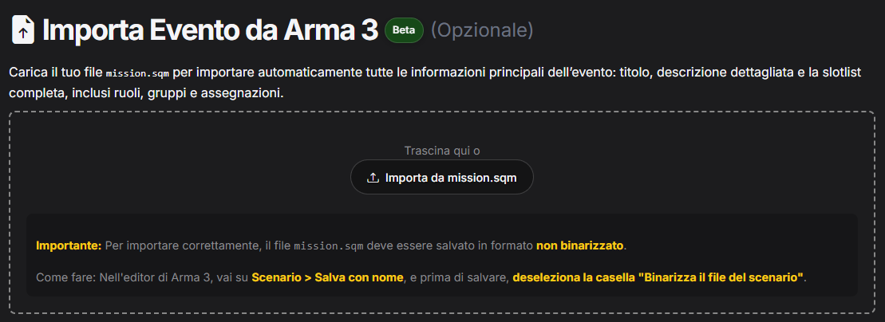Click the "Come fare:" text
Viewport: 885px width, 322px height.
click(63, 277)
